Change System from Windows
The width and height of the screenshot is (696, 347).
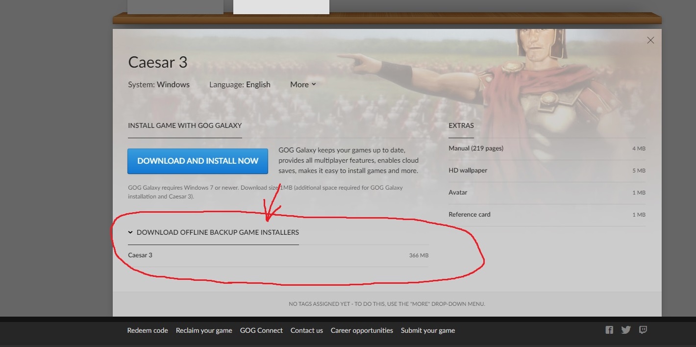point(159,84)
